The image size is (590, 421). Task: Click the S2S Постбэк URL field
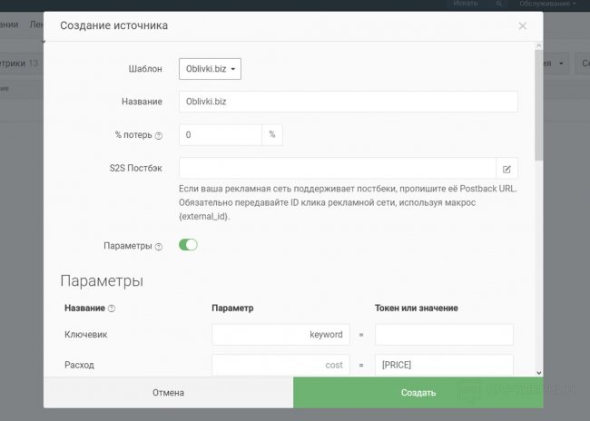coord(337,169)
